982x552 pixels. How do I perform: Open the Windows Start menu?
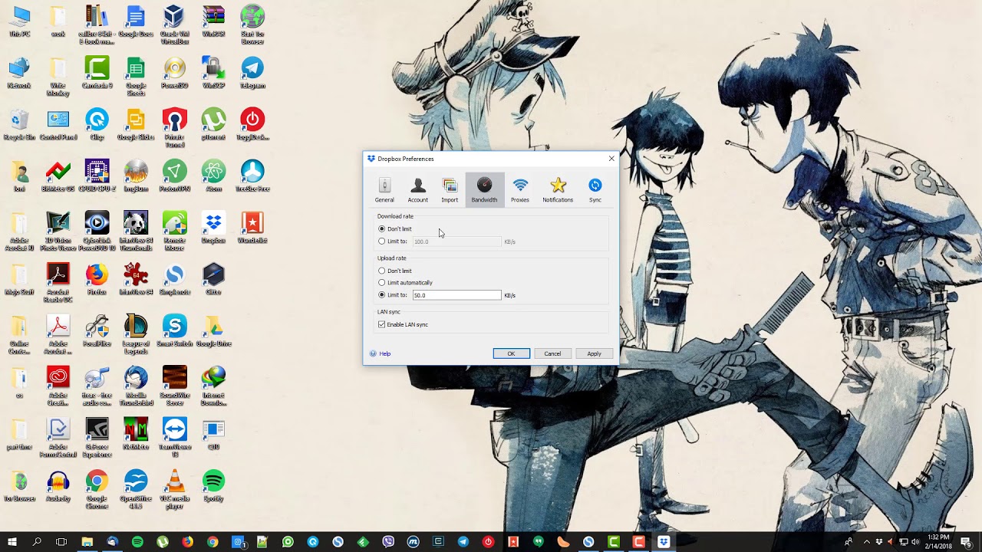pos(12,542)
